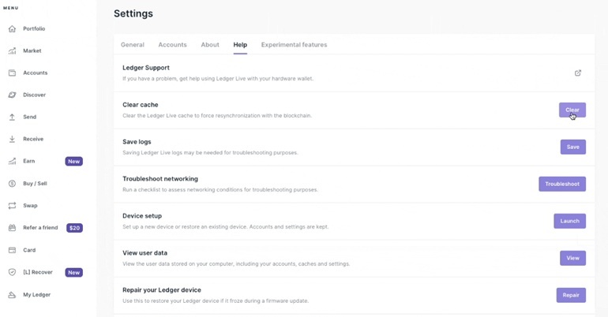This screenshot has width=608, height=317.
Task: Select the Accounts wallet icon
Action: (12, 73)
